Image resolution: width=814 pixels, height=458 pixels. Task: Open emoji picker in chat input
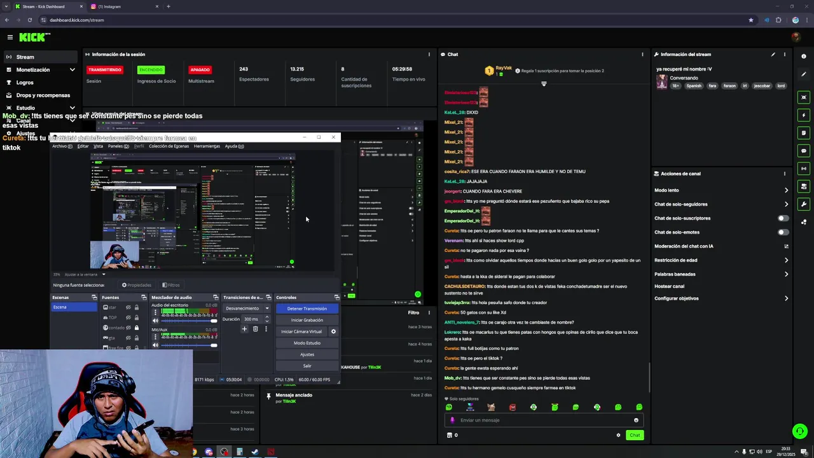(636, 420)
